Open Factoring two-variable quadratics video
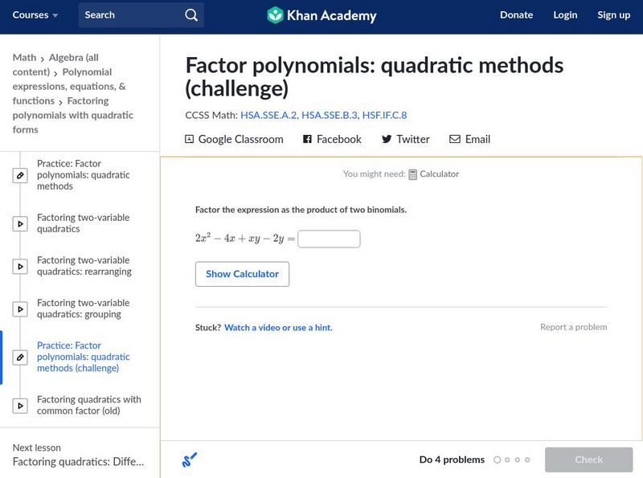The image size is (643, 478). click(x=83, y=223)
